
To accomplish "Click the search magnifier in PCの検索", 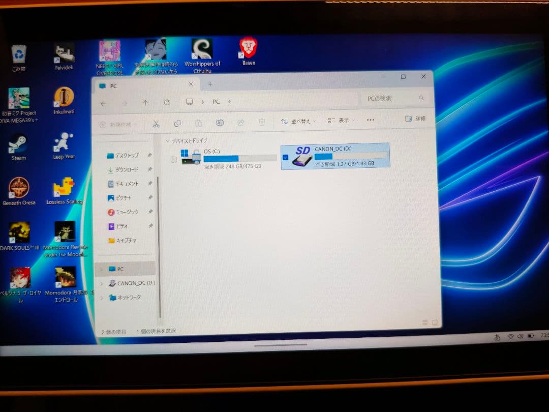I will point(421,98).
